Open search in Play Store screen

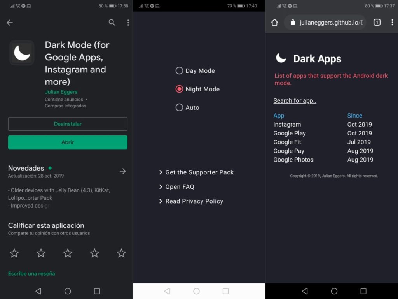coord(112,23)
